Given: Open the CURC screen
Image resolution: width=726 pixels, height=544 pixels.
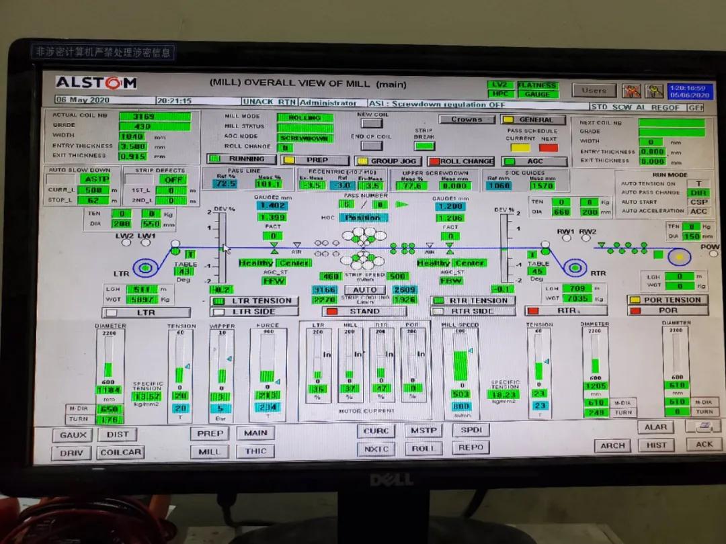Looking at the screenshot, I should (x=376, y=430).
